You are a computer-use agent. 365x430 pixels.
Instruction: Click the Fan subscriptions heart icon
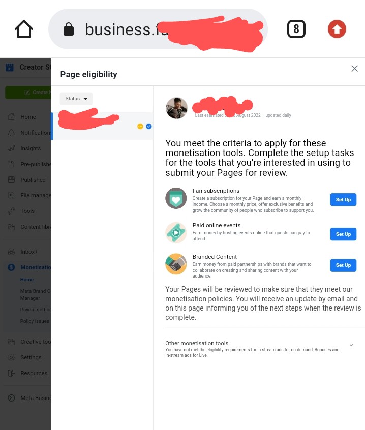[x=176, y=198]
